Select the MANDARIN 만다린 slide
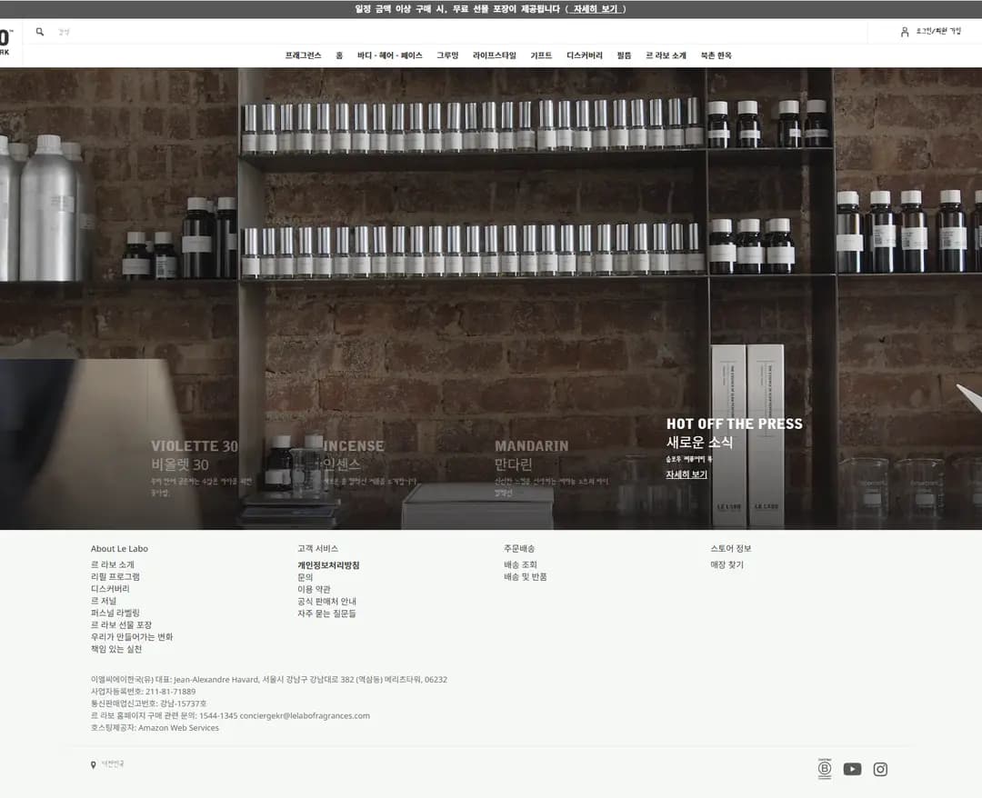982x798 pixels. click(551, 467)
